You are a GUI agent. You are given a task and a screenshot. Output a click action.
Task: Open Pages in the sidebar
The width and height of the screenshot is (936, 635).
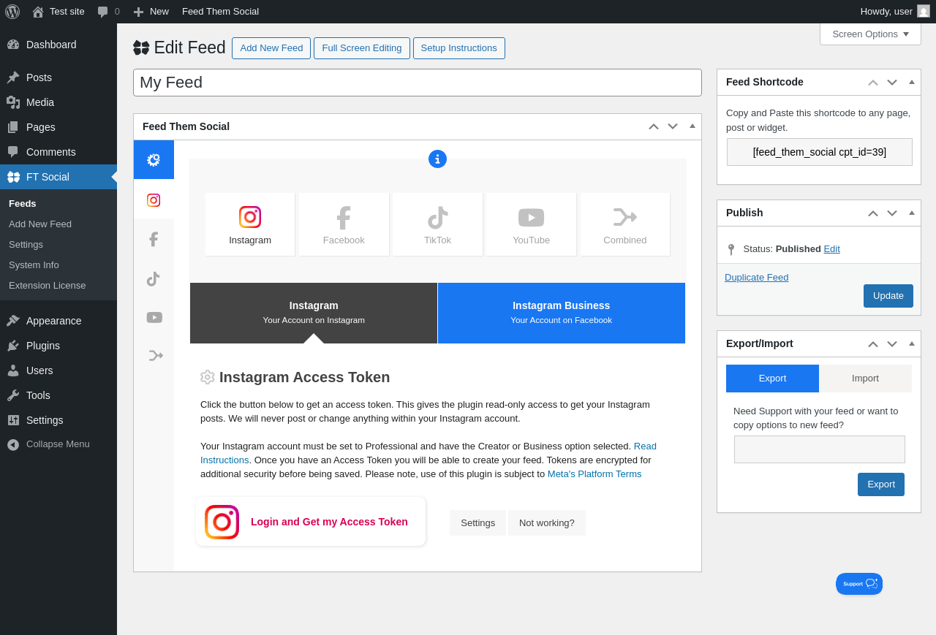coord(58,127)
